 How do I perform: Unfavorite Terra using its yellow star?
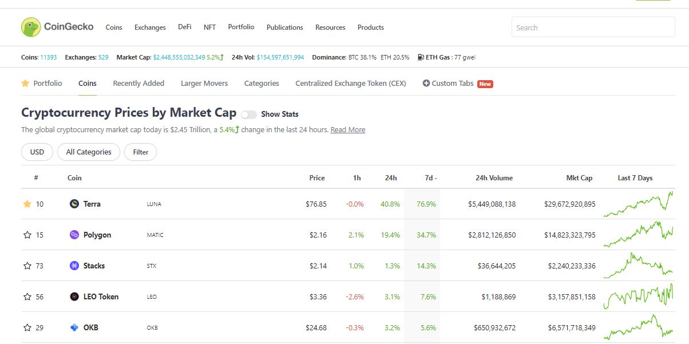[27, 204]
